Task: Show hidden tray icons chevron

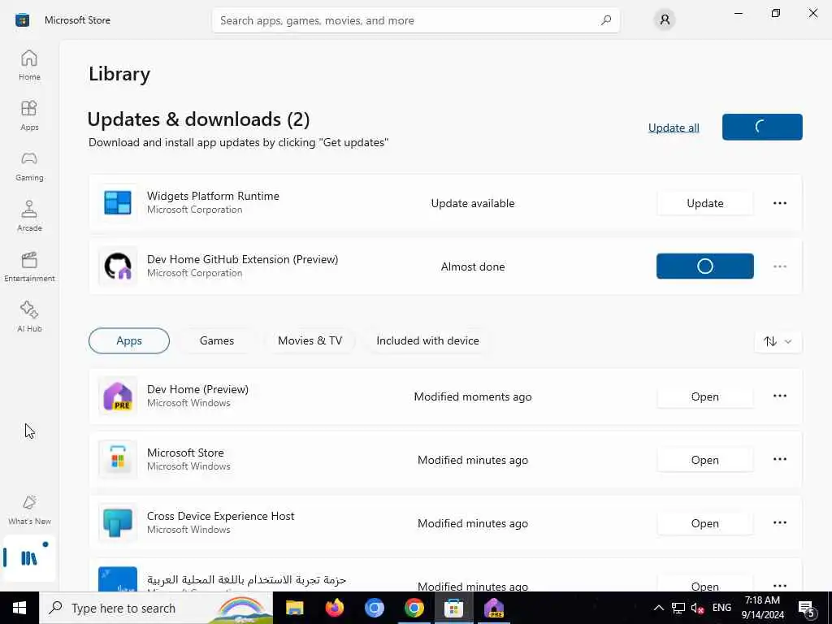Action: [658, 608]
